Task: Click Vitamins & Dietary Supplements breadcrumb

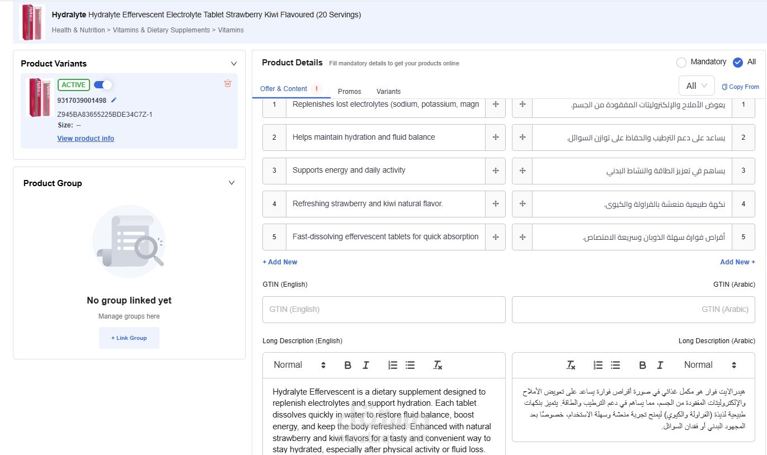Action: tap(161, 30)
